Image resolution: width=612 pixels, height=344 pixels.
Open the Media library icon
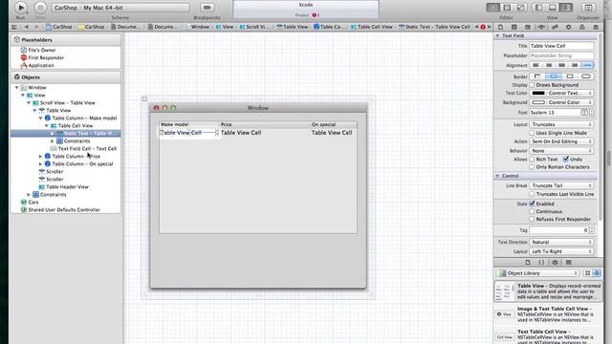pos(569,262)
